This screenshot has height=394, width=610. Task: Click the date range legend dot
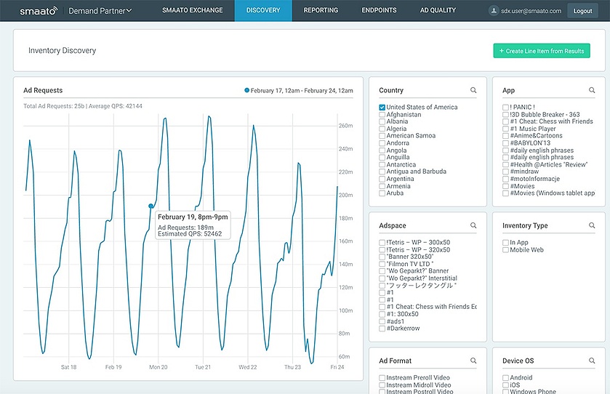coord(246,90)
